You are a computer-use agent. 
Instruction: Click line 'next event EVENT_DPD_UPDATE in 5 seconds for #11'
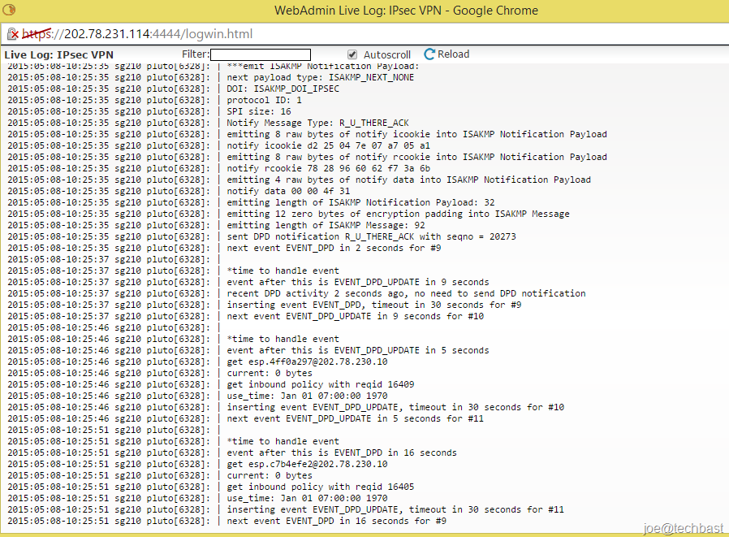(356, 419)
